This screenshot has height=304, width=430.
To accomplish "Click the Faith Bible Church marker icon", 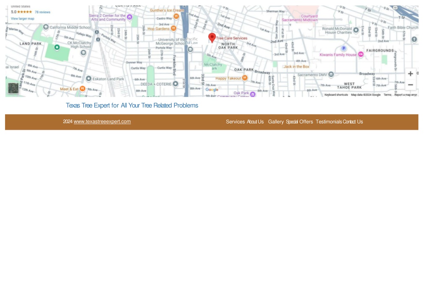I will tap(414, 39).
